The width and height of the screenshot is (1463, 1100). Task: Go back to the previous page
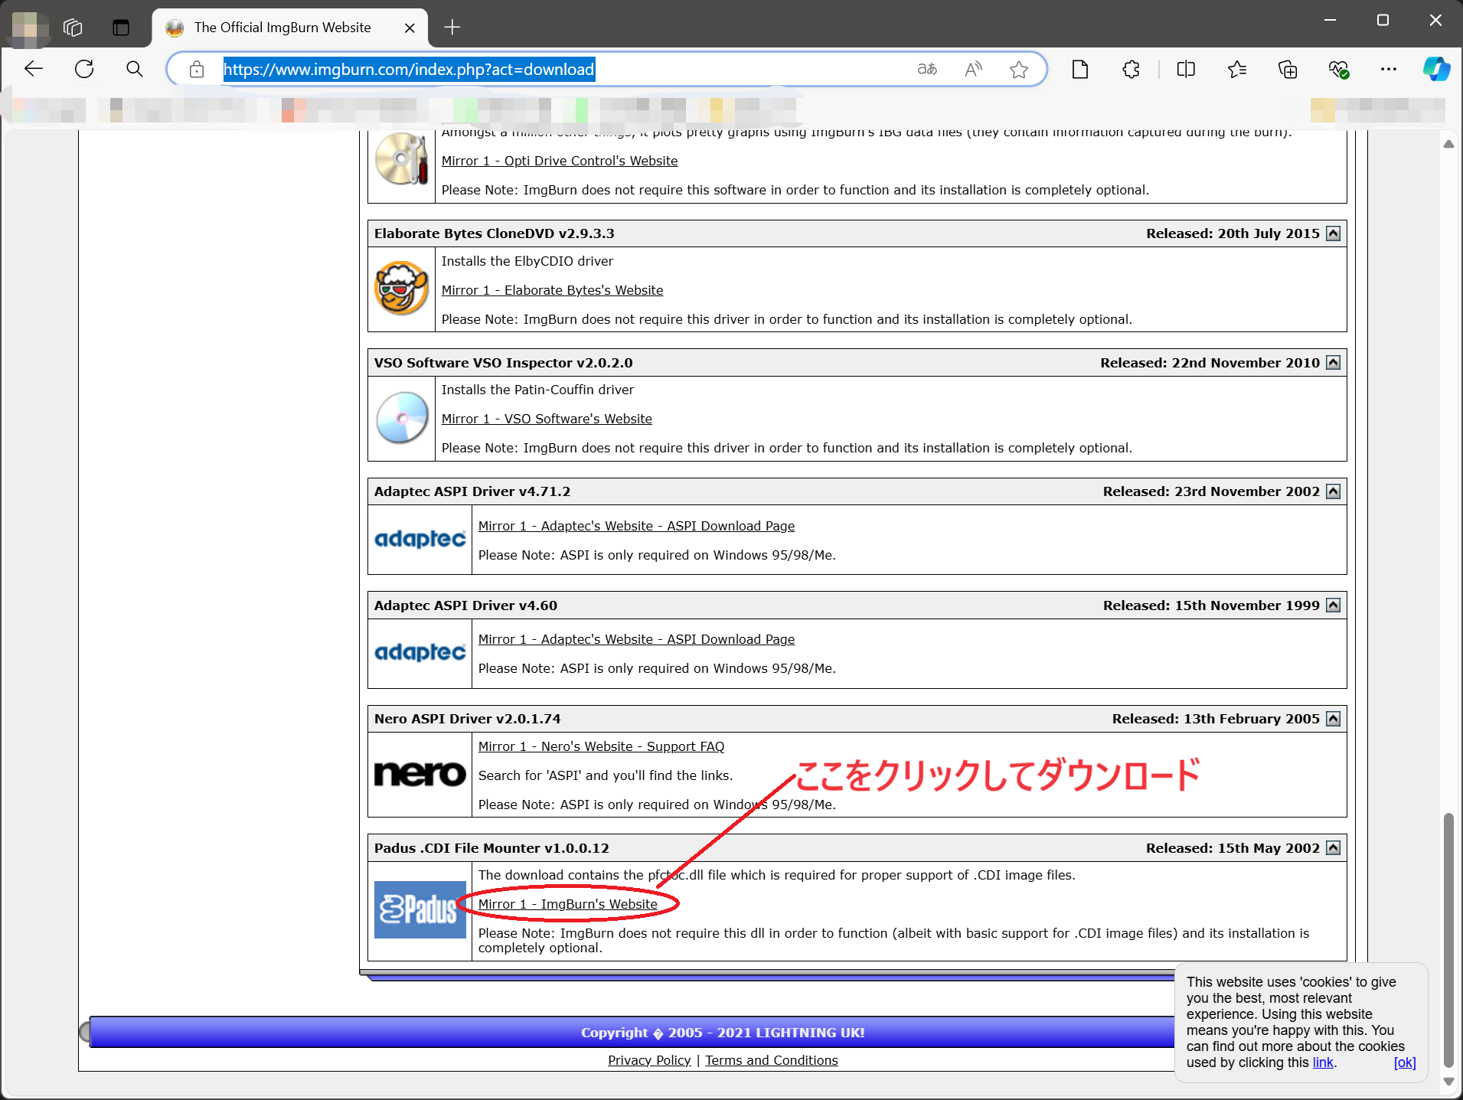point(34,70)
